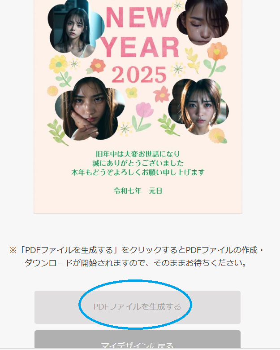The width and height of the screenshot is (280, 350).
Task: Click the pink flower right of 2025
Action: 162,94
